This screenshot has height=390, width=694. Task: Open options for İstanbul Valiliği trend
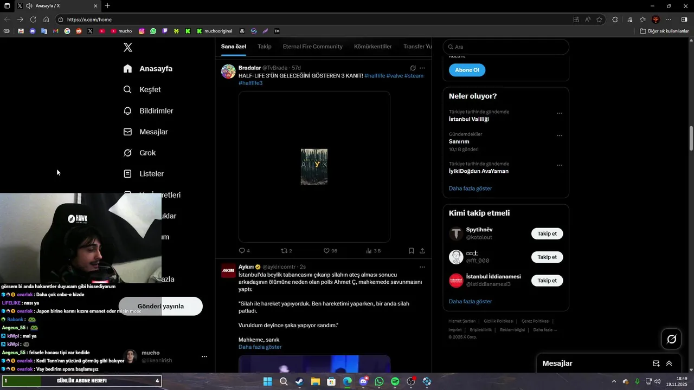[x=560, y=114]
